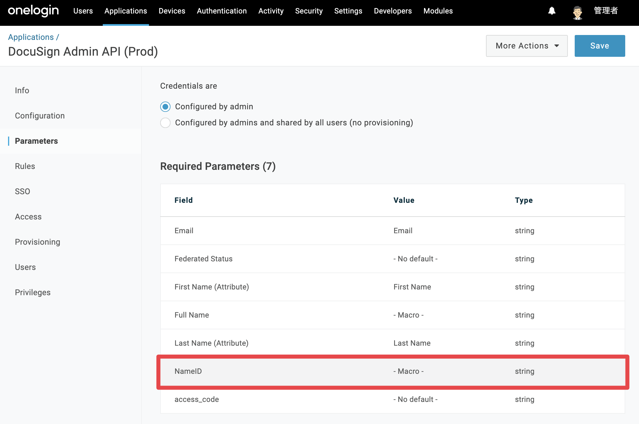639x424 pixels.
Task: Expand the More Actions dropdown
Action: tap(527, 46)
